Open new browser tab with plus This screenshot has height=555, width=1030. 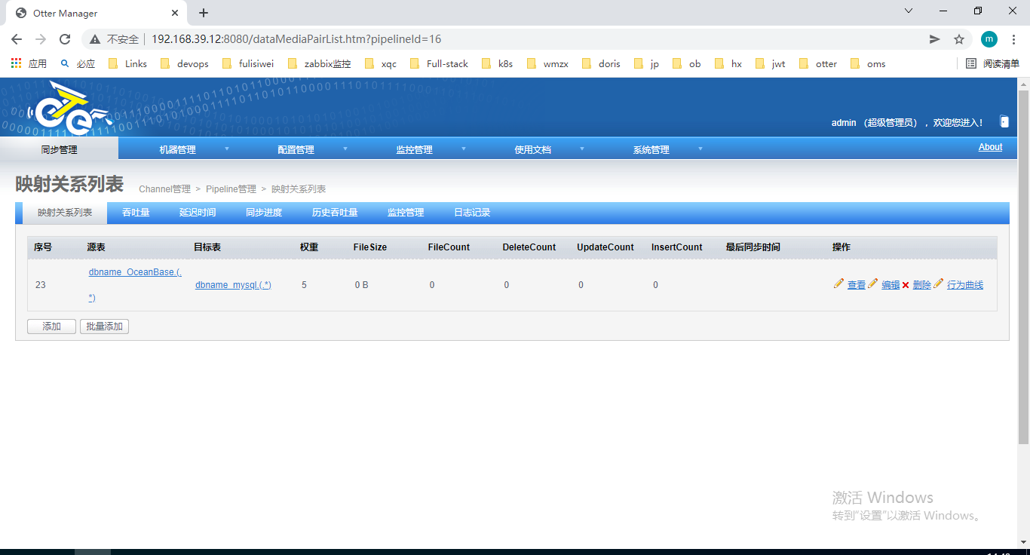(204, 13)
